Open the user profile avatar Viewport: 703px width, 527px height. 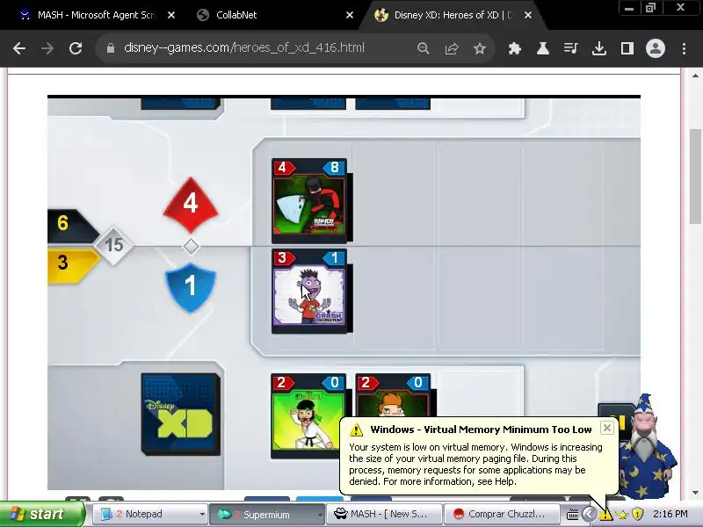655,48
